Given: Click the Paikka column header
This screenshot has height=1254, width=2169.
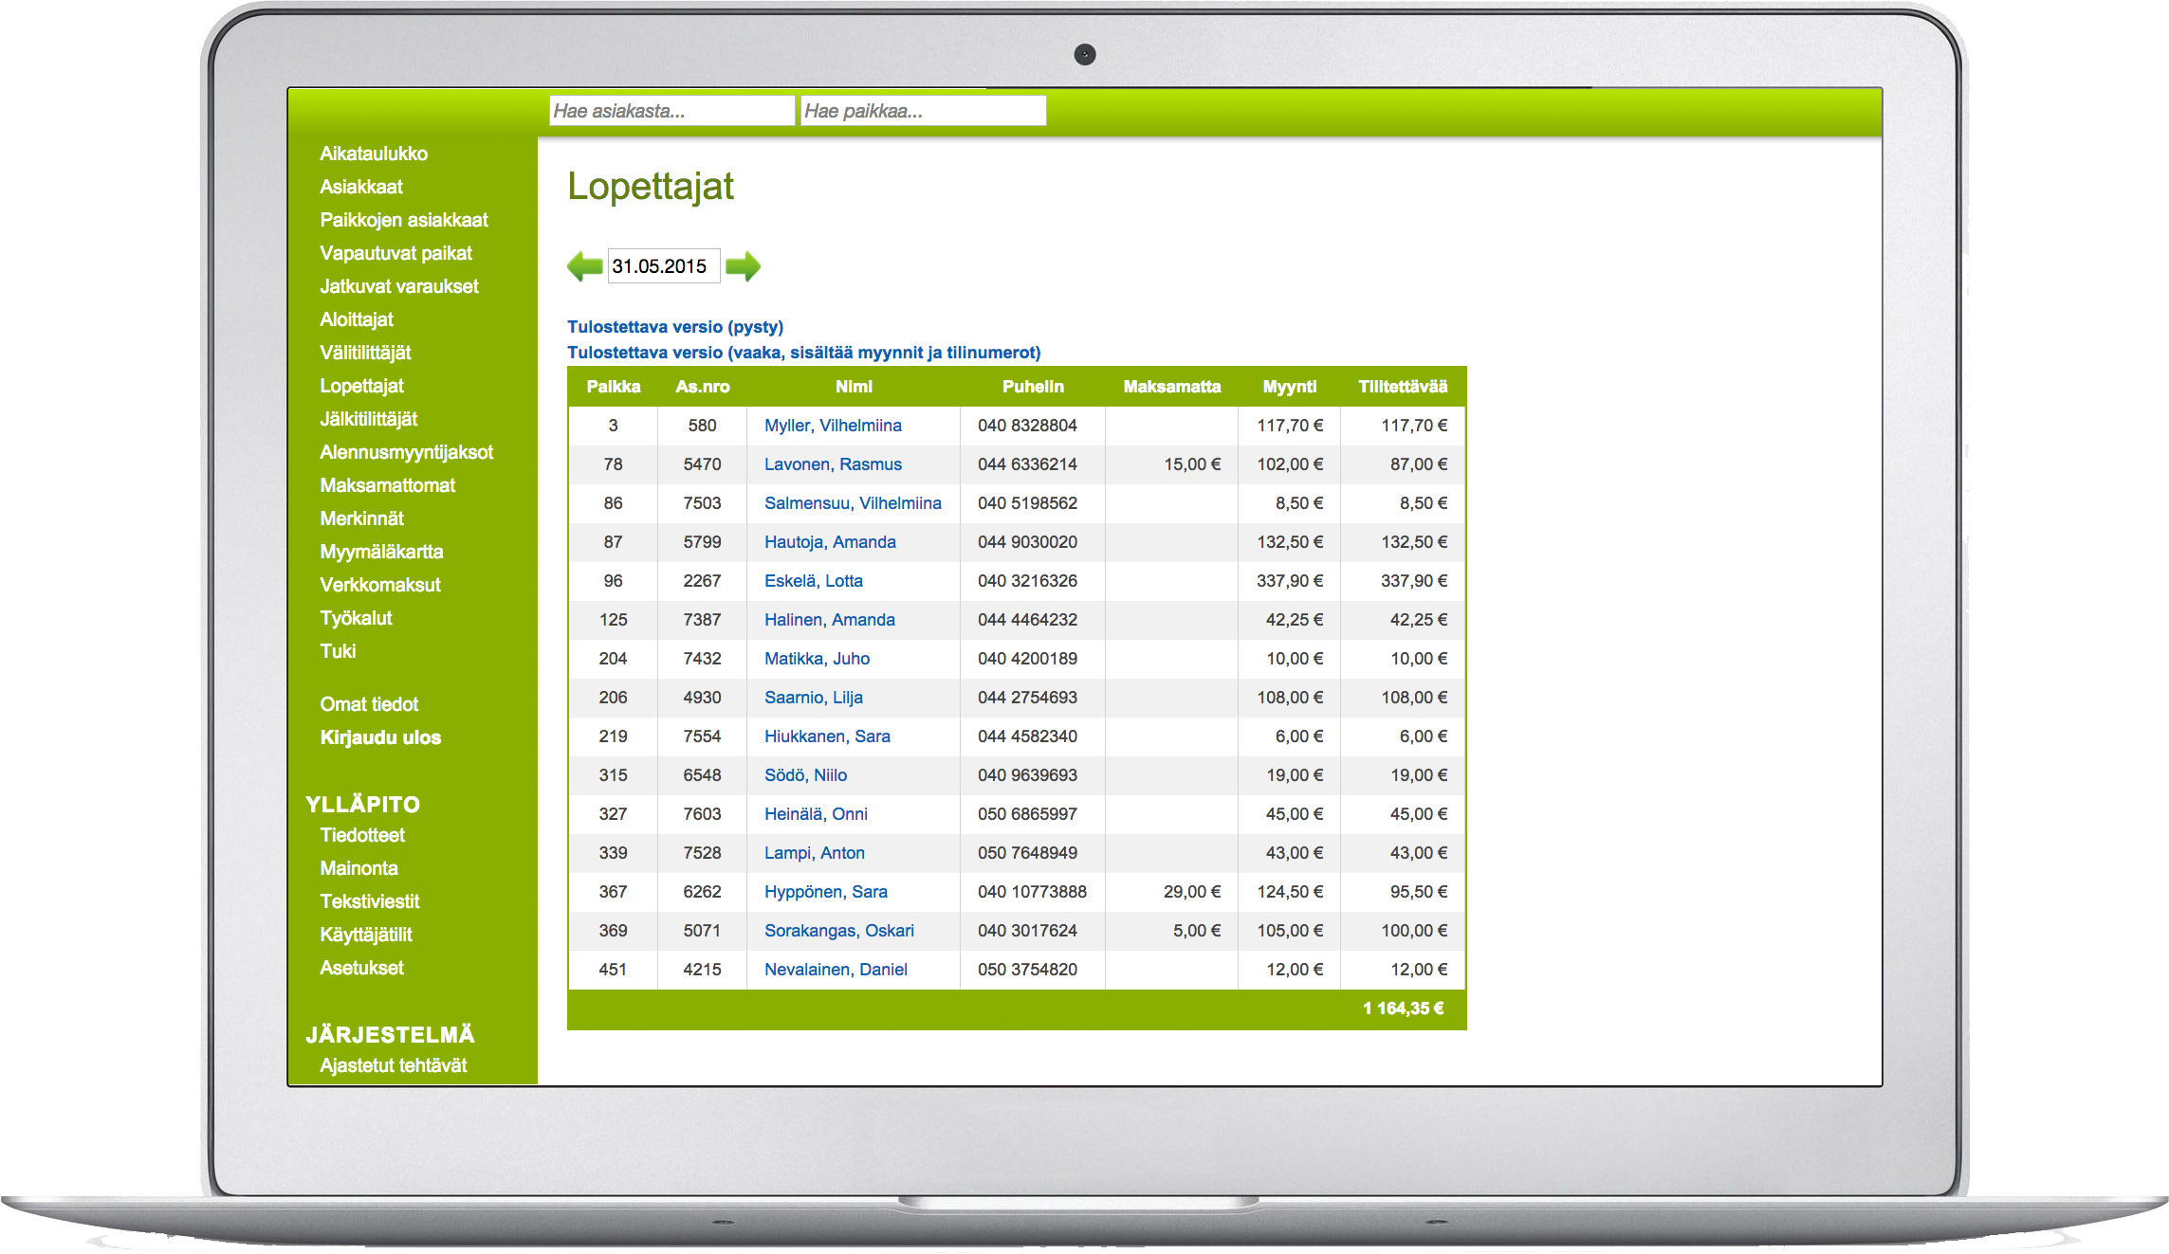Looking at the screenshot, I should 614,387.
